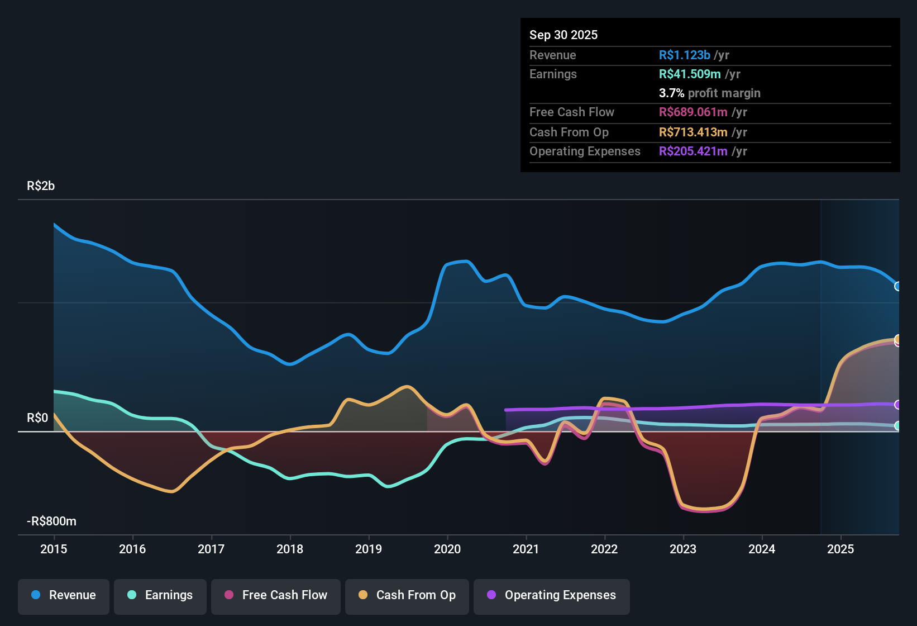This screenshot has height=626, width=917.
Task: Expand the Cash From Op legend entry
Action: (x=407, y=595)
